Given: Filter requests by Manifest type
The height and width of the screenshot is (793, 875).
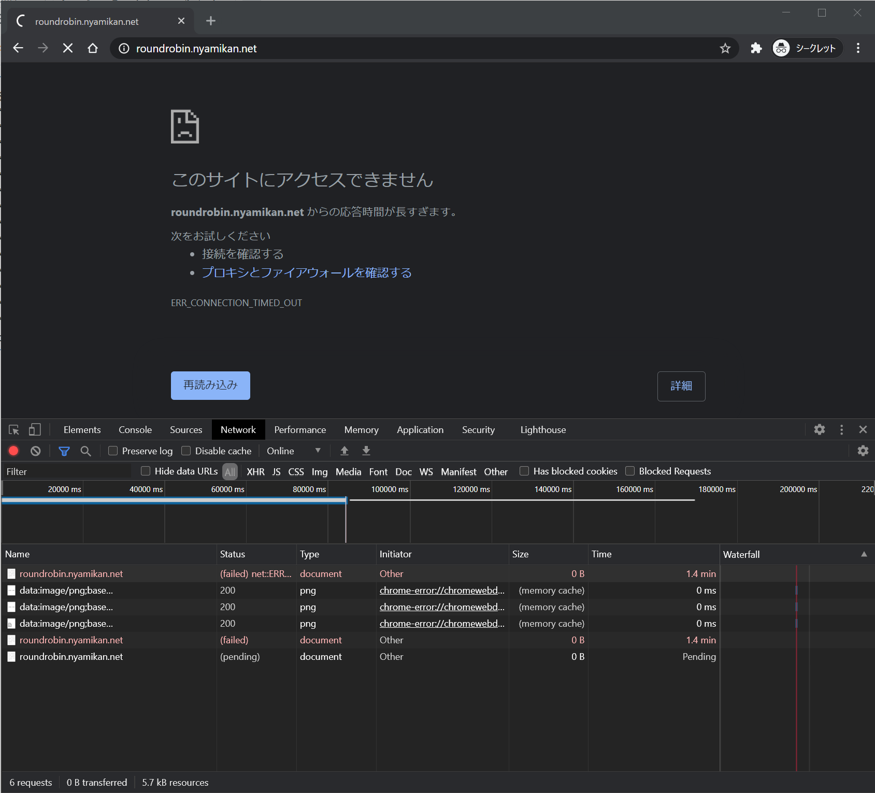Looking at the screenshot, I should pyautogui.click(x=458, y=471).
